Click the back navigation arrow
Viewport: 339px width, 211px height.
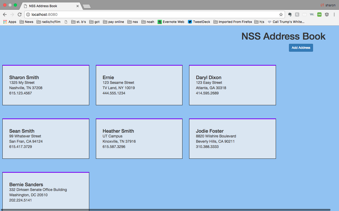[5, 15]
